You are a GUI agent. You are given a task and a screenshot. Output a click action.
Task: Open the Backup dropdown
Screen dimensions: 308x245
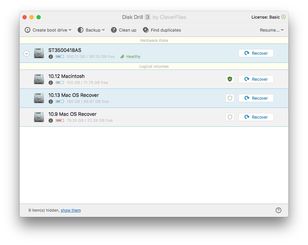(91, 30)
